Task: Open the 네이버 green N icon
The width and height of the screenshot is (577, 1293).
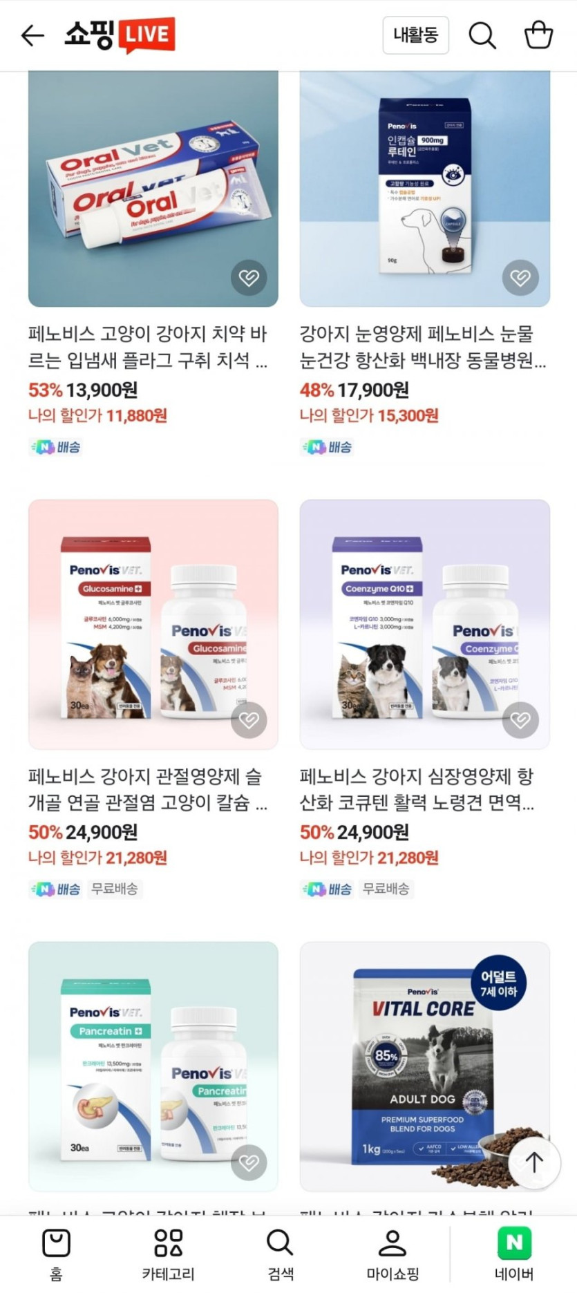Action: 514,1243
